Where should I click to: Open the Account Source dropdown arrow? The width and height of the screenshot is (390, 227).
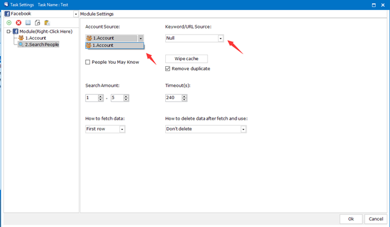point(140,38)
